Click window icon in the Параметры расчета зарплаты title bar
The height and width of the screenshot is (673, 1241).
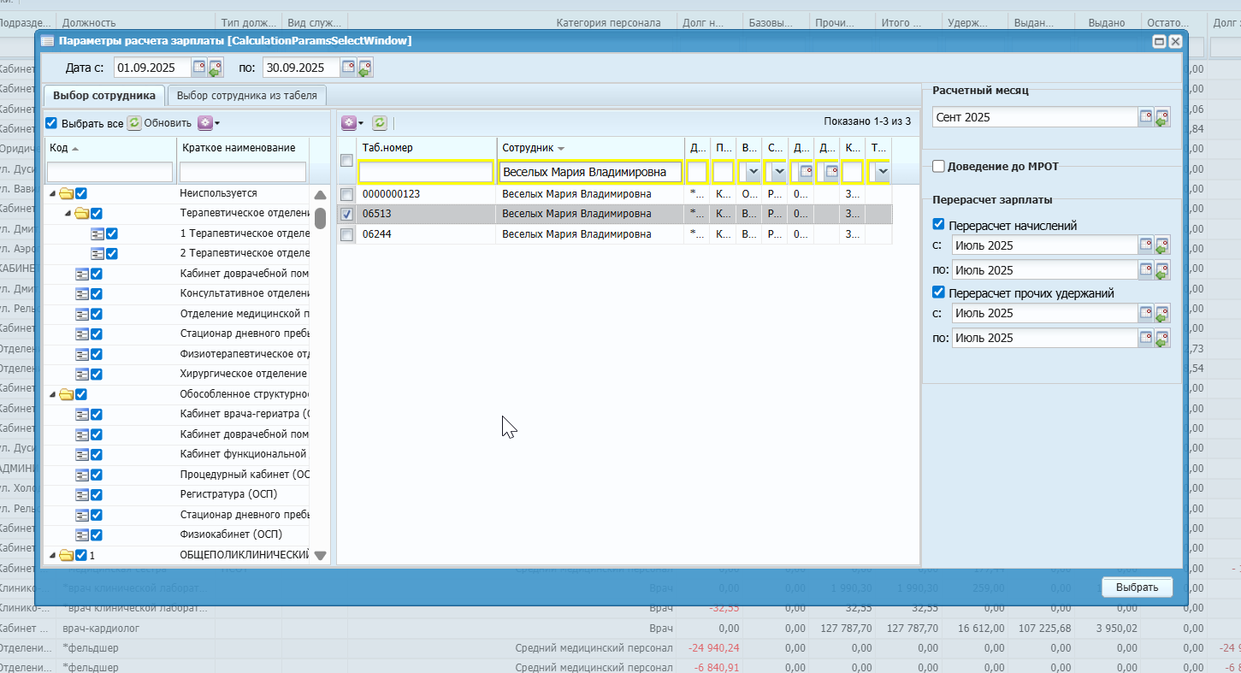(x=47, y=40)
